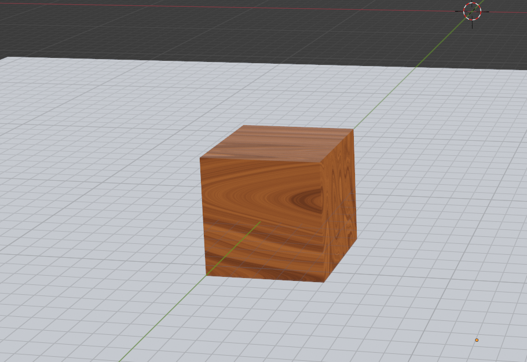Screen dimensions: 527x362
Task: Select the small orange origin dot
Action: coord(477,340)
